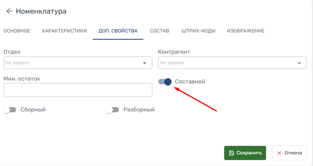
Task: Go to the Состав tab
Action: pos(159,31)
